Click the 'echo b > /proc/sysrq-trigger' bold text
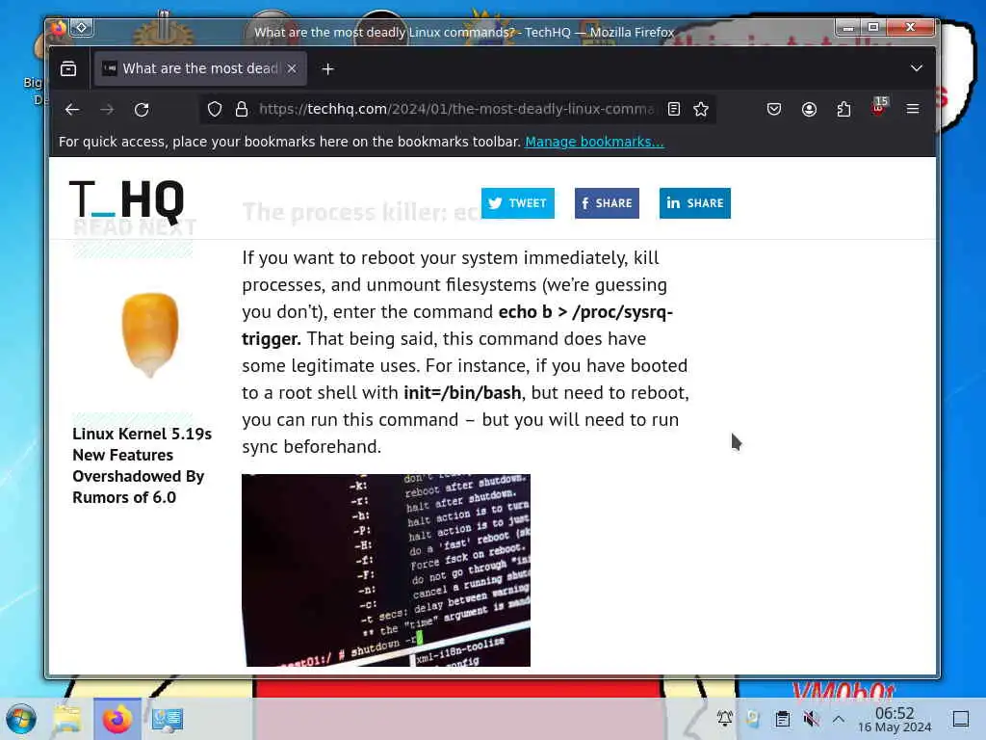 [457, 326]
